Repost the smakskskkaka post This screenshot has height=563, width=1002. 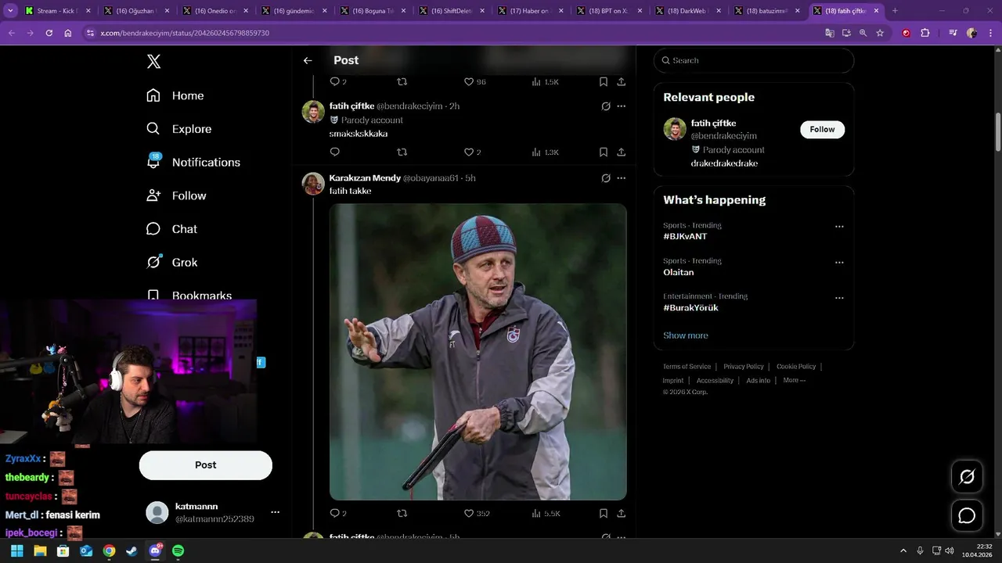coord(402,152)
